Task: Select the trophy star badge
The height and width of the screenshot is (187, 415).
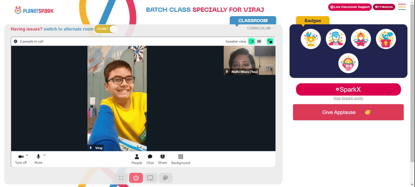Action: [x=311, y=39]
